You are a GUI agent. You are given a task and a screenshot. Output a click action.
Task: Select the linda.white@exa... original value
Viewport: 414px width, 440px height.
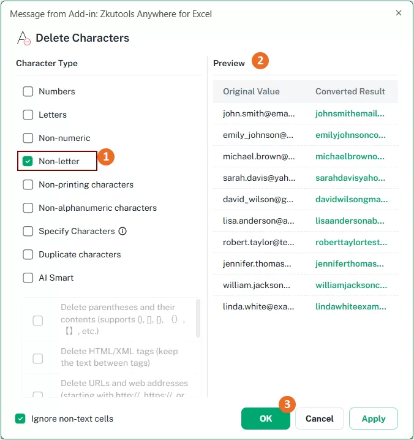click(258, 306)
